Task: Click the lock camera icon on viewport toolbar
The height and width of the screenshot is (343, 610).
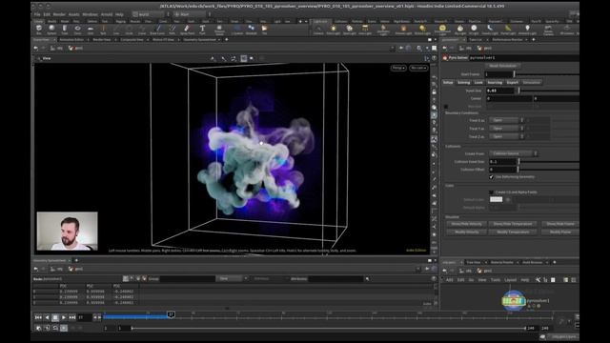Action: click(435, 92)
